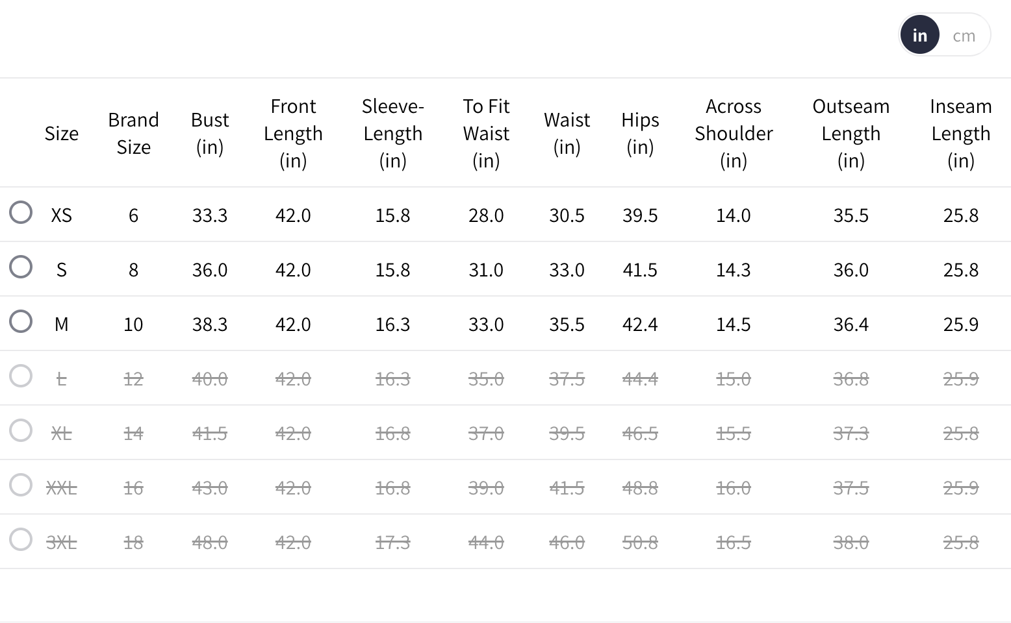Click the M size label
1011x623 pixels.
click(62, 324)
